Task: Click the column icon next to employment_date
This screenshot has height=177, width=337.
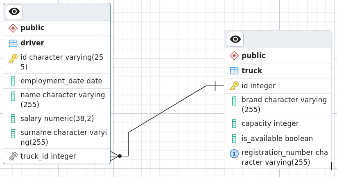Action: [x=13, y=81]
